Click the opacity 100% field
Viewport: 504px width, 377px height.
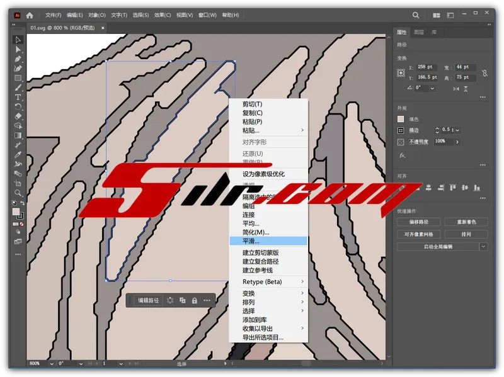point(444,141)
